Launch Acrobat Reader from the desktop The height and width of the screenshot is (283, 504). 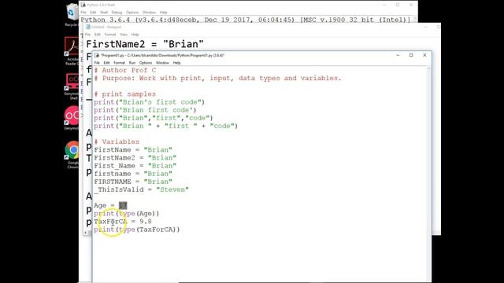pos(72,50)
